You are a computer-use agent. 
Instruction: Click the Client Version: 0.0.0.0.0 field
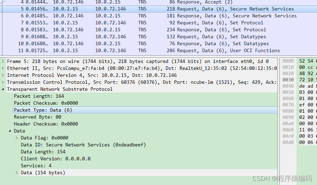[55, 159]
